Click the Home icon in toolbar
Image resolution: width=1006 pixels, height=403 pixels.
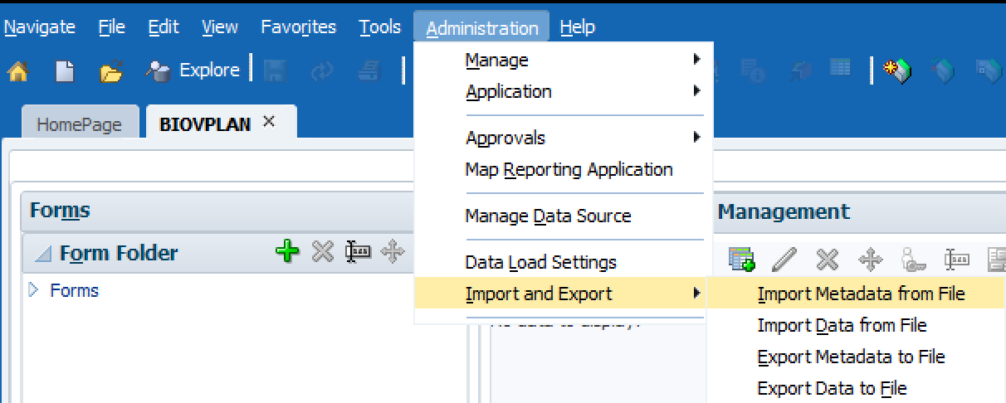(17, 72)
